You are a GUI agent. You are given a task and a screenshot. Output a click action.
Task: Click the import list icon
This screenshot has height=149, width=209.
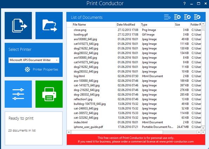pyautogui.click(x=197, y=17)
